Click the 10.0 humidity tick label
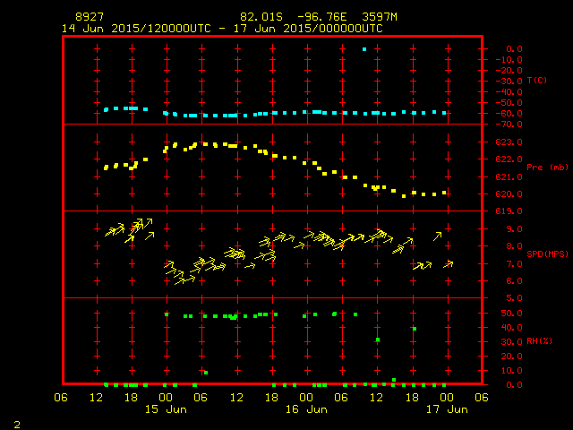 pos(511,370)
